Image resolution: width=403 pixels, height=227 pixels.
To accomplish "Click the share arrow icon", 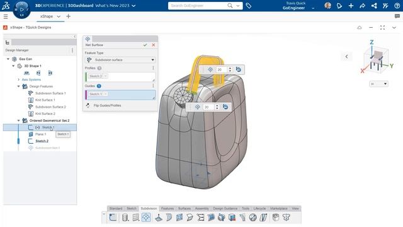I will tap(363, 6).
